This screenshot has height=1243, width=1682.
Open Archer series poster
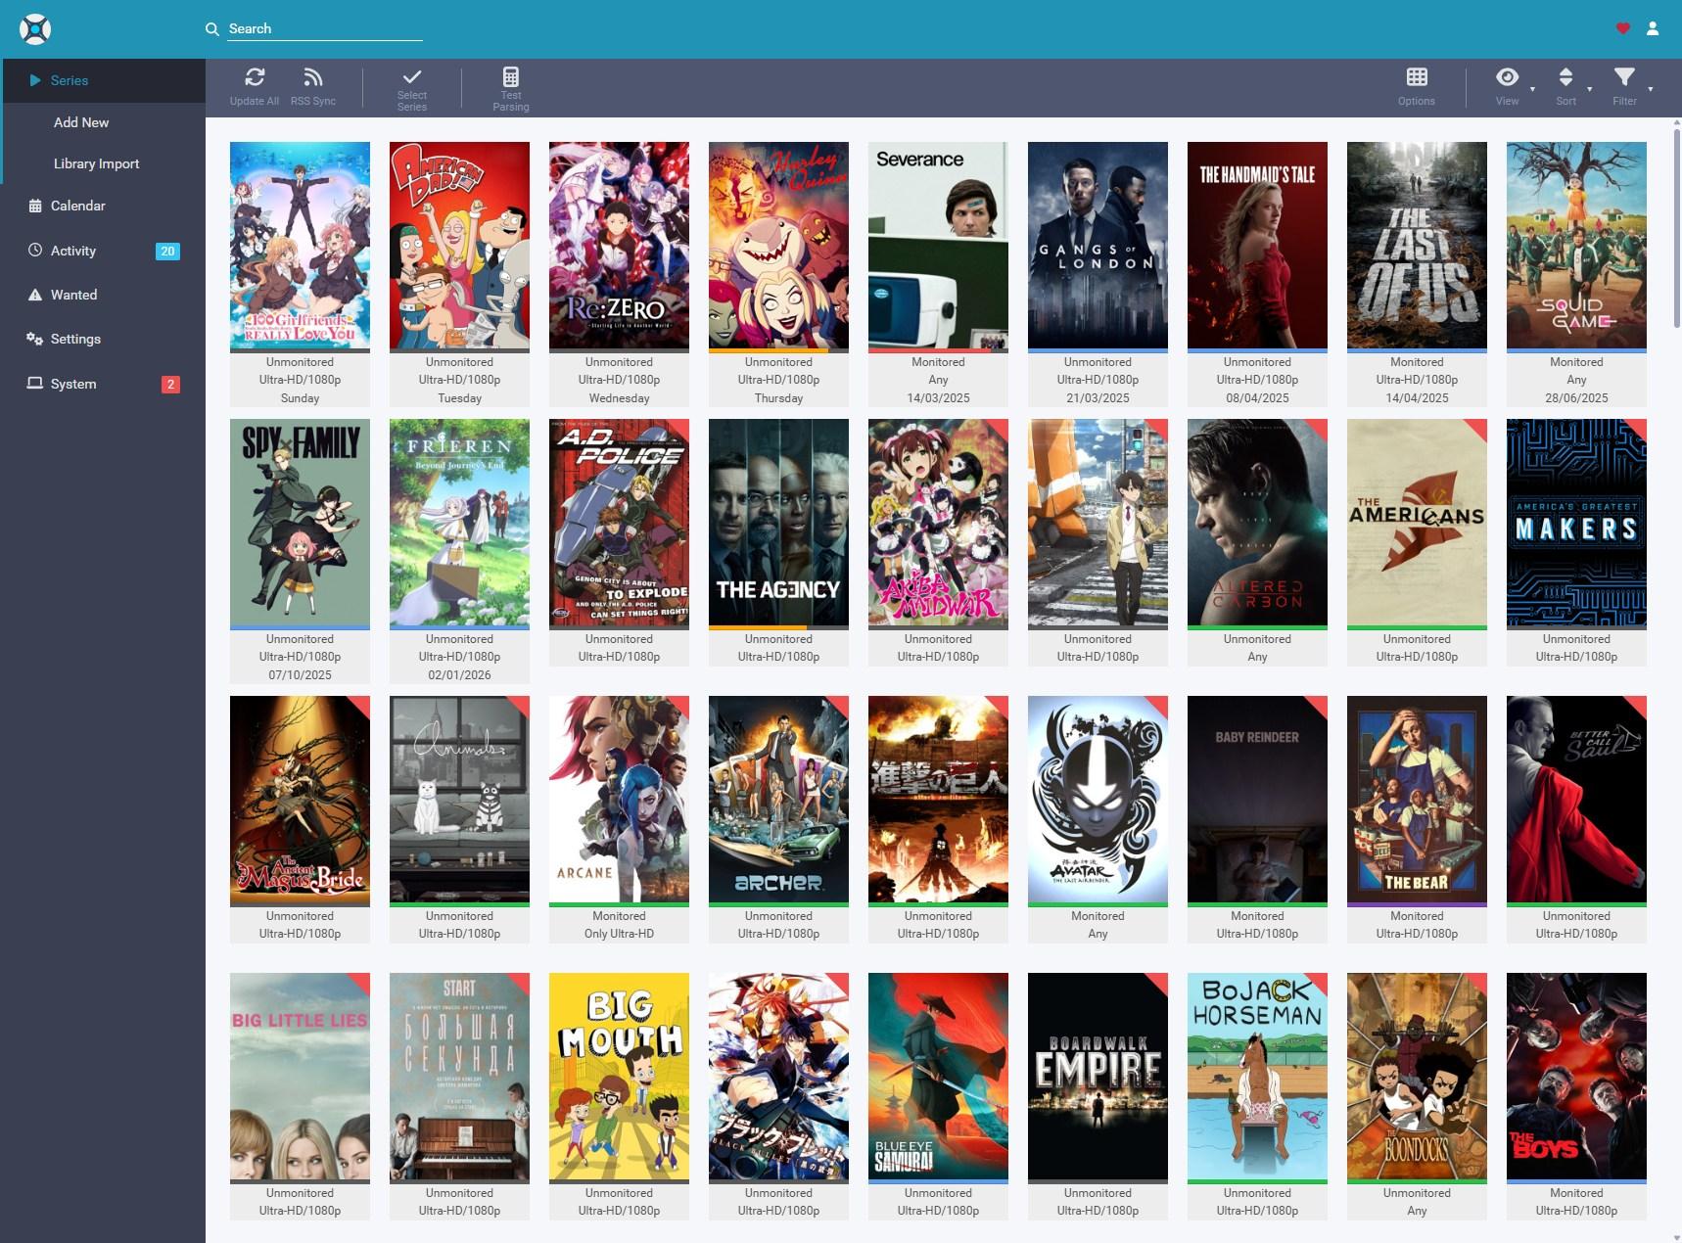778,799
